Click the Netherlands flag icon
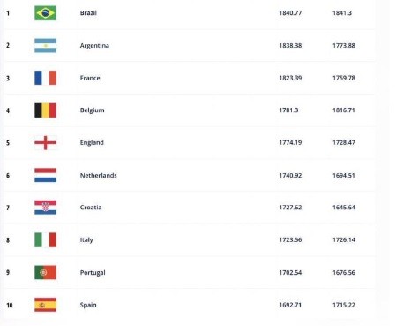Viewport: 396px width, 326px height. pos(45,175)
